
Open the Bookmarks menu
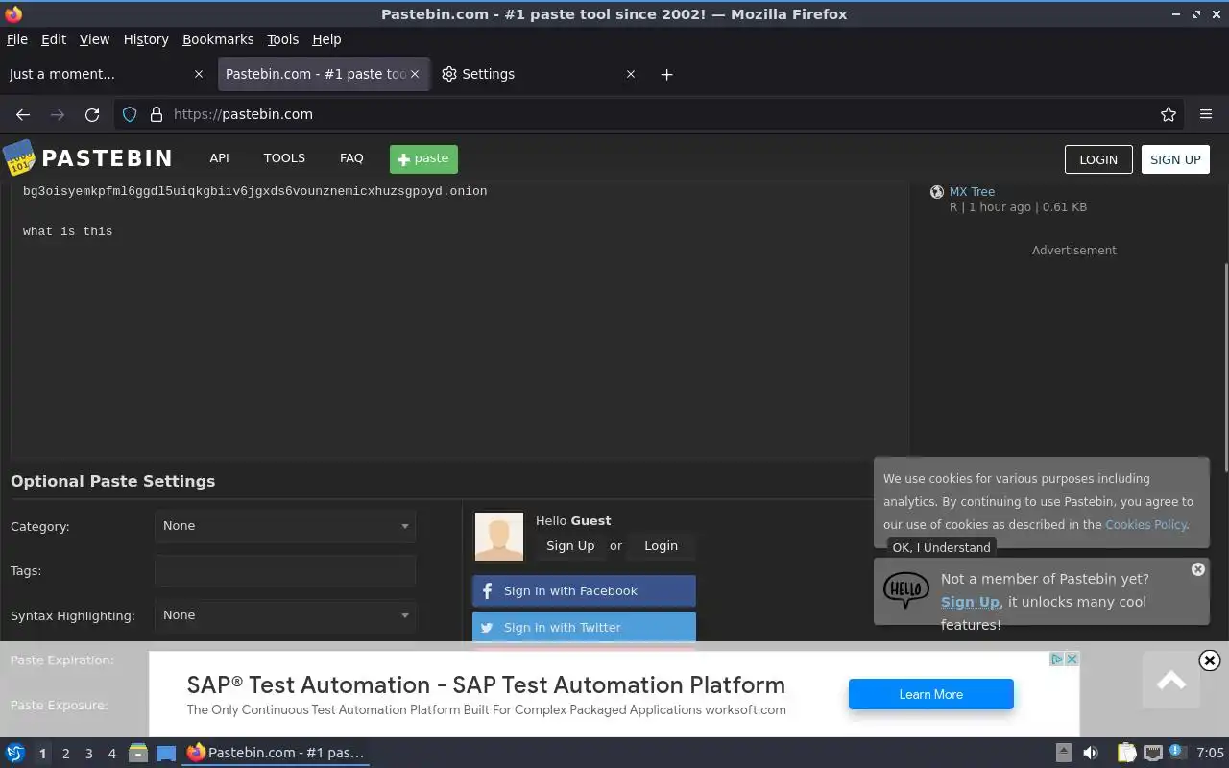(x=218, y=39)
